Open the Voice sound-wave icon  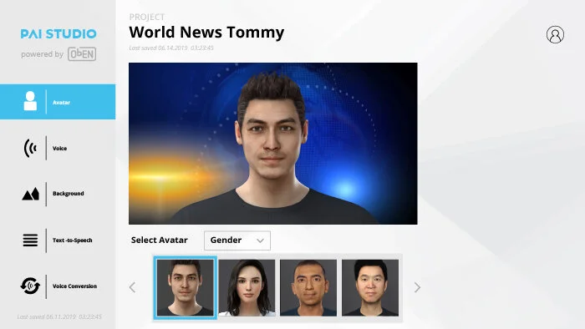tap(30, 148)
